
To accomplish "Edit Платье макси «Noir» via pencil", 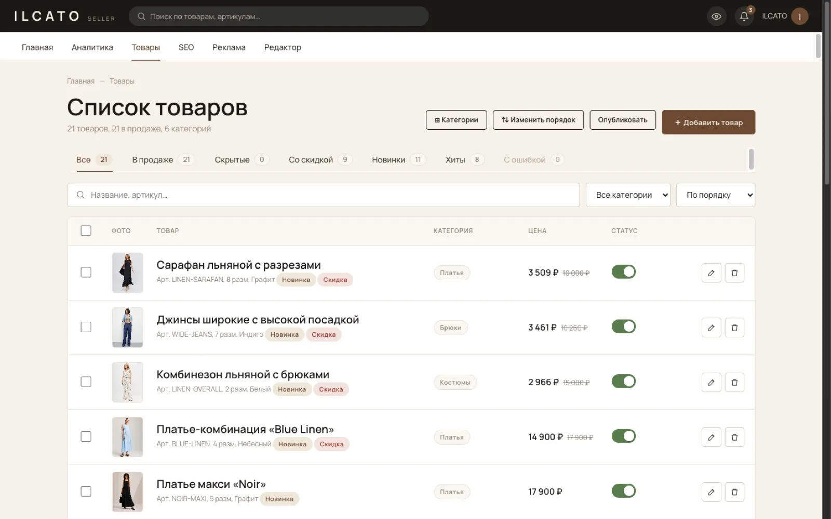I will point(711,492).
